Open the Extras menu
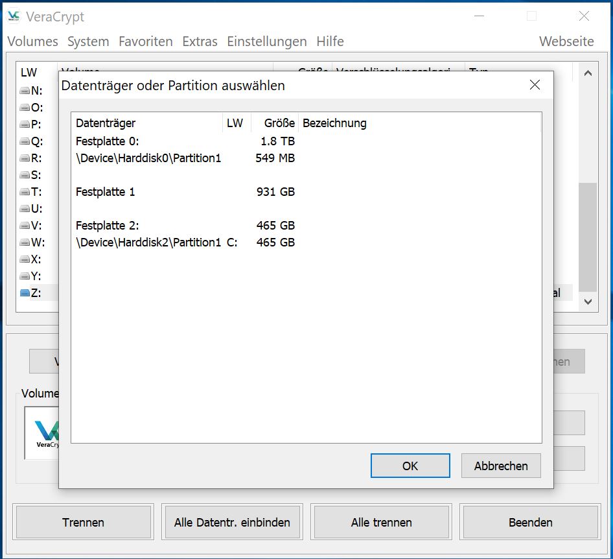Screen dimensions: 613x559 200,42
